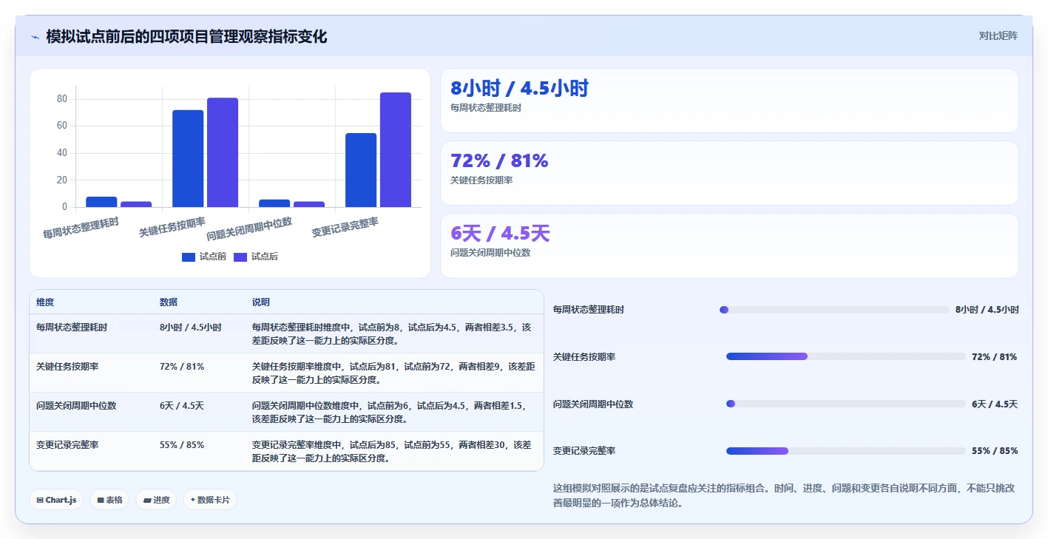
Task: Open the 6天 / 4.5天 data card
Action: coord(729,245)
